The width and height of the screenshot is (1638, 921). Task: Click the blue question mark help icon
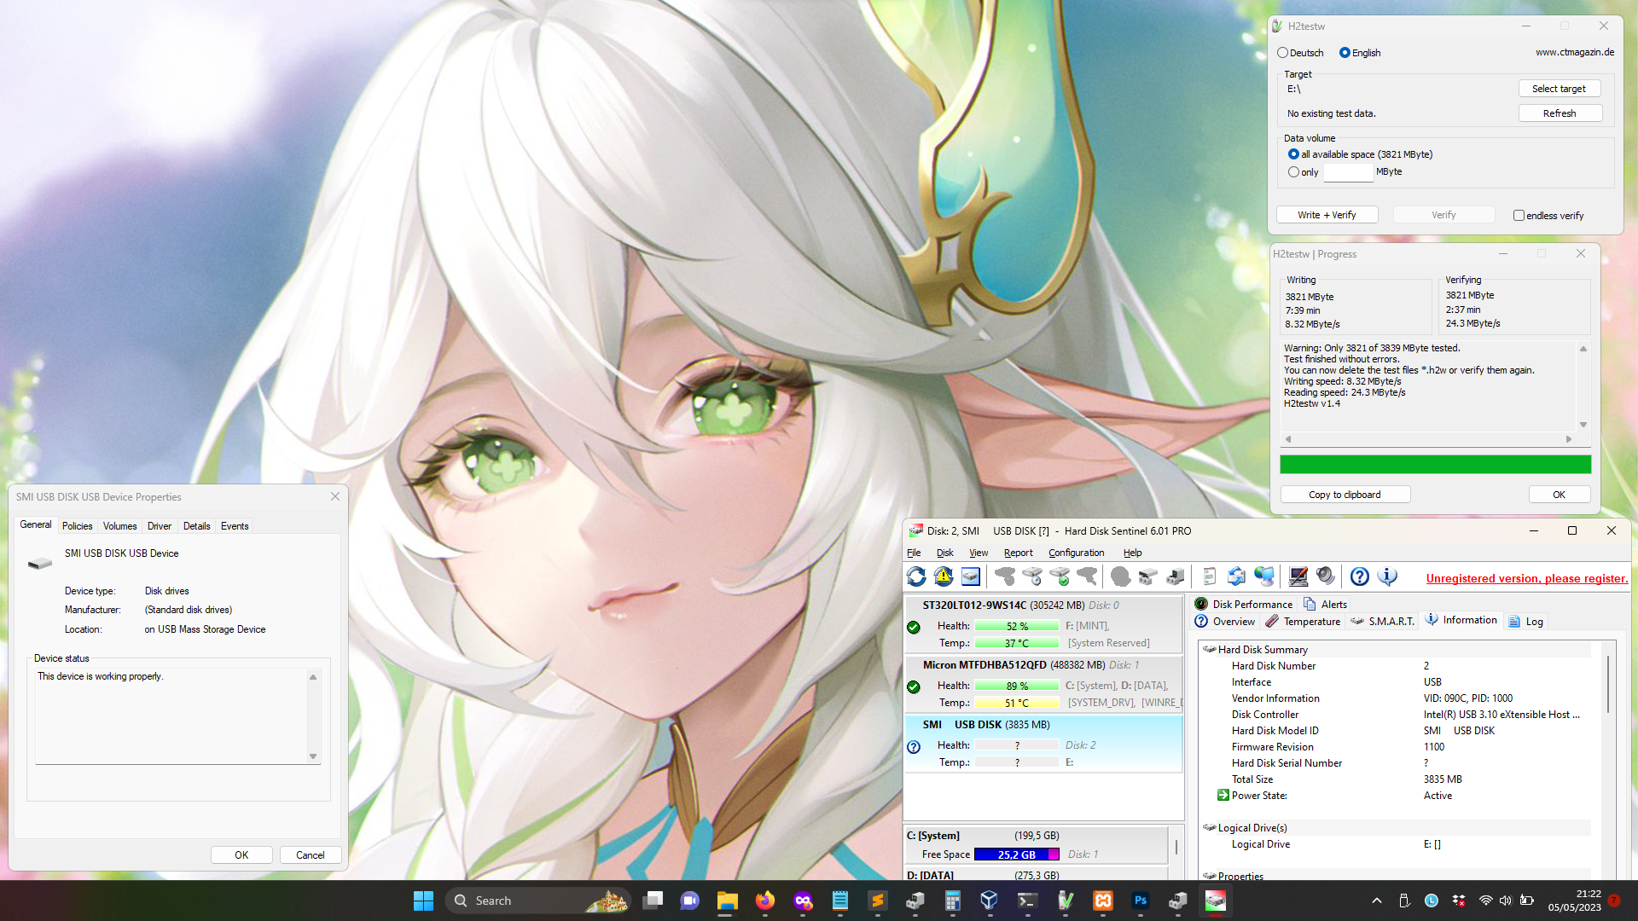pyautogui.click(x=1360, y=577)
